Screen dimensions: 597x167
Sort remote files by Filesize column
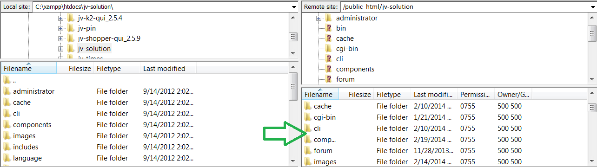(x=357, y=95)
